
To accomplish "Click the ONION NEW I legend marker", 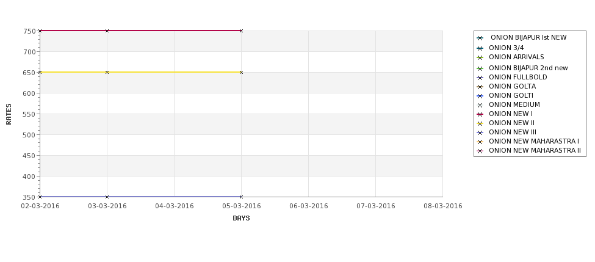I will tap(480, 114).
